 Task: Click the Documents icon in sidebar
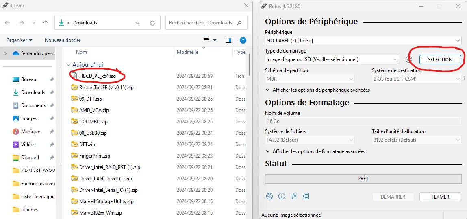16,105
